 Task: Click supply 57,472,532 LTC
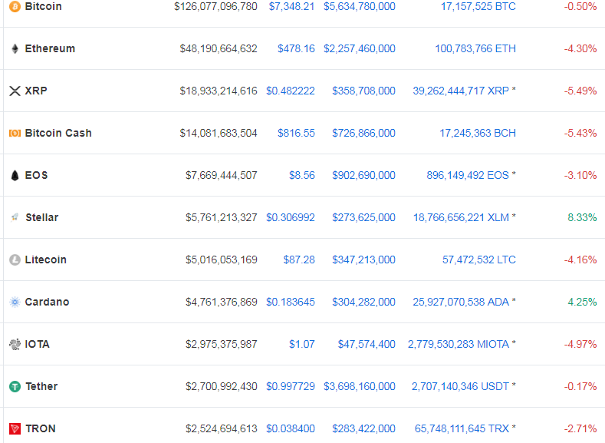[x=479, y=260]
